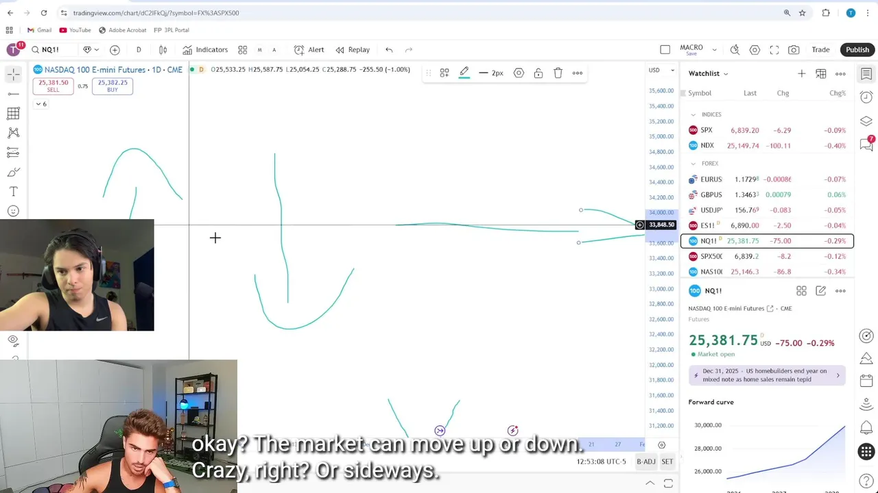The image size is (878, 493).
Task: Select the ES1! watchlist row
Action: (767, 225)
